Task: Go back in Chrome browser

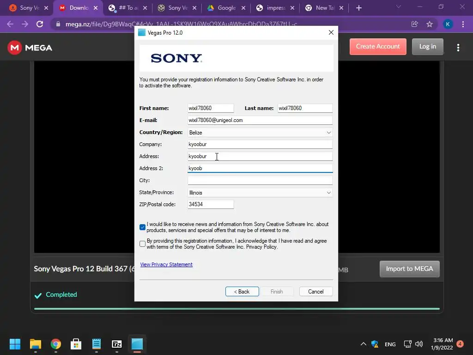Action: [10, 24]
